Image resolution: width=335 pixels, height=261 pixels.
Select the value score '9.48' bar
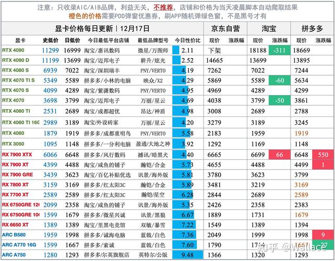(x=187, y=255)
